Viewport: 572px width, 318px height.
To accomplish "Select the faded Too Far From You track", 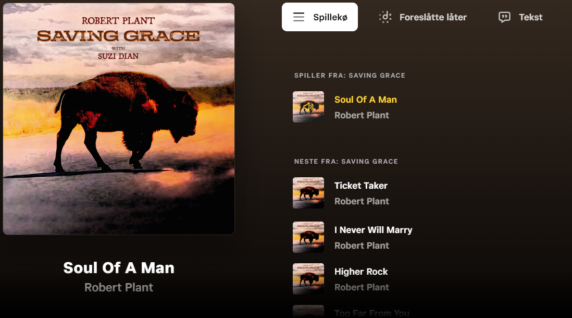I will pos(372,313).
